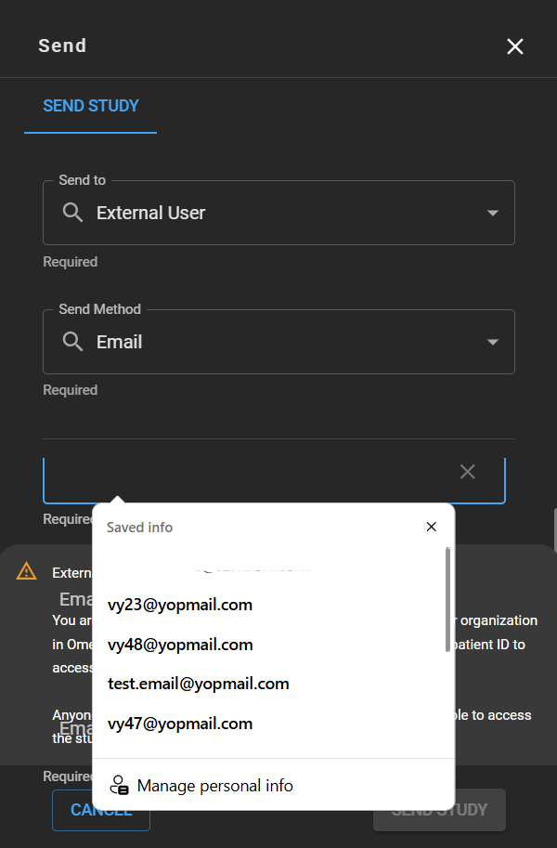Choose vy48@yopmail.com suggestion
This screenshot has height=848, width=557.
[180, 645]
